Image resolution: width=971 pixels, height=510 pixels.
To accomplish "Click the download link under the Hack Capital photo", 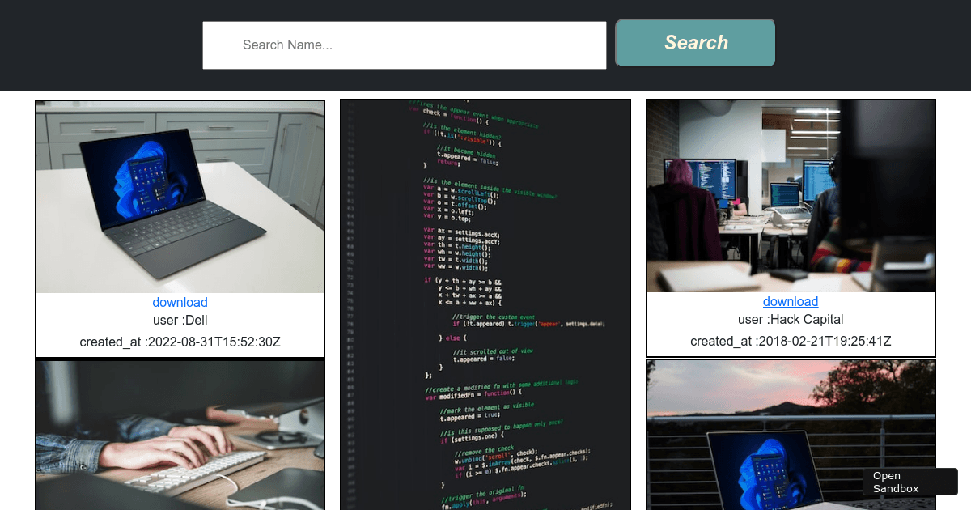I will coord(791,301).
